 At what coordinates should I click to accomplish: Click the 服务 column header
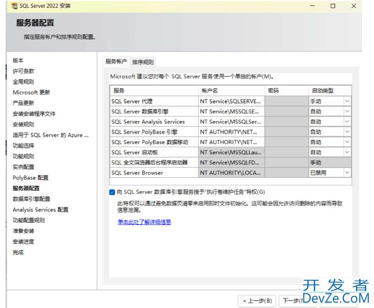point(154,90)
